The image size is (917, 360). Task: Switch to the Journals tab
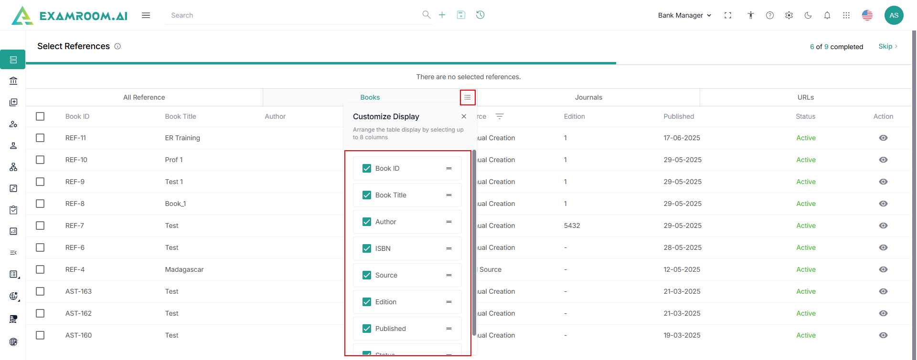coord(588,97)
